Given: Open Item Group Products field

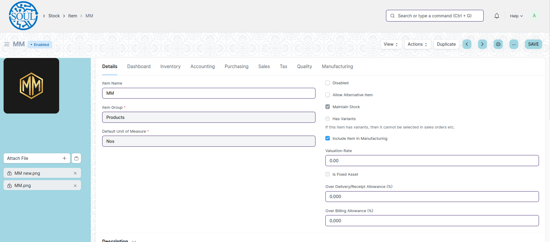Looking at the screenshot, I should tap(209, 117).
